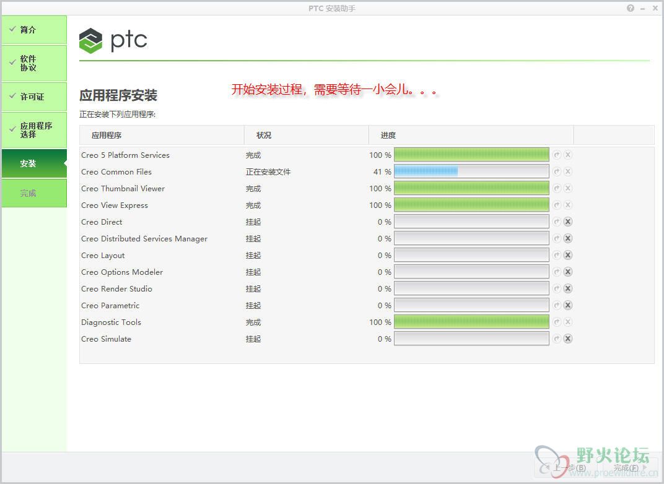
Task: Click the Creo Parametric empty progress bar
Action: (471, 305)
